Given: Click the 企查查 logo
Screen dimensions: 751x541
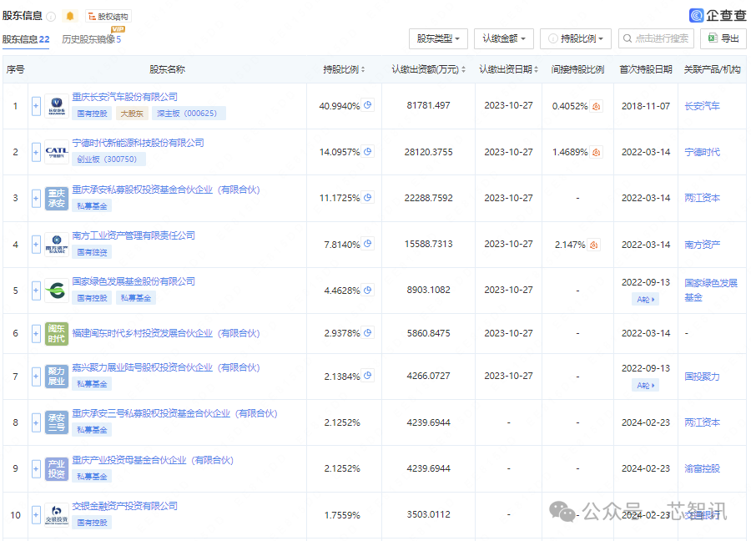Looking at the screenshot, I should point(718,15).
